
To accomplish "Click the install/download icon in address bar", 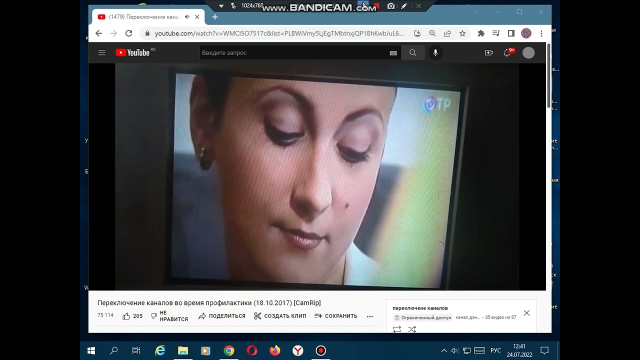I will tap(417, 33).
